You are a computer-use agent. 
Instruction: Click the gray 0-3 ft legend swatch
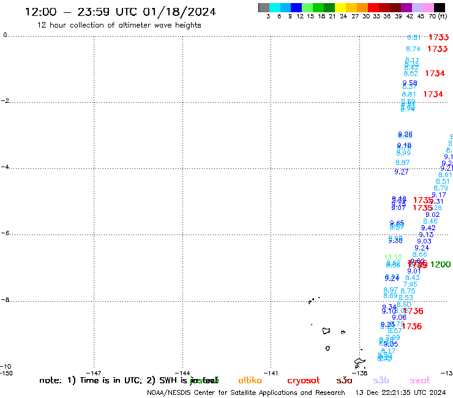click(x=264, y=7)
